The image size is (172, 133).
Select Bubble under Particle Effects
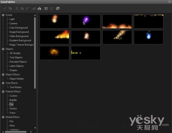13,100
